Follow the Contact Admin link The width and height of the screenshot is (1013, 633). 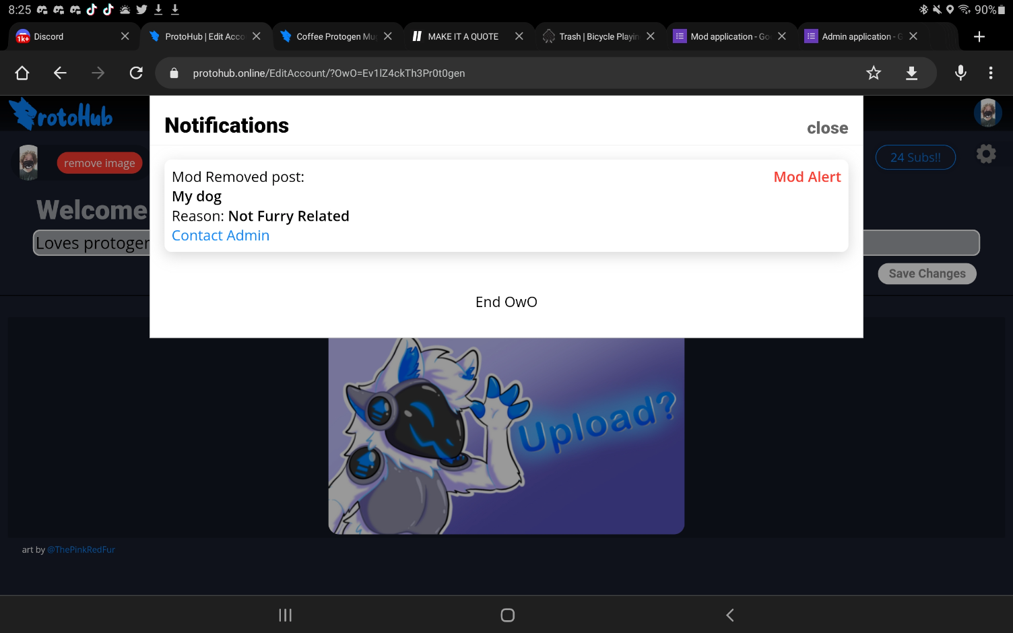[220, 236]
